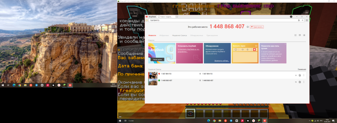Open Chrome on right taskbar

pos(214,121)
